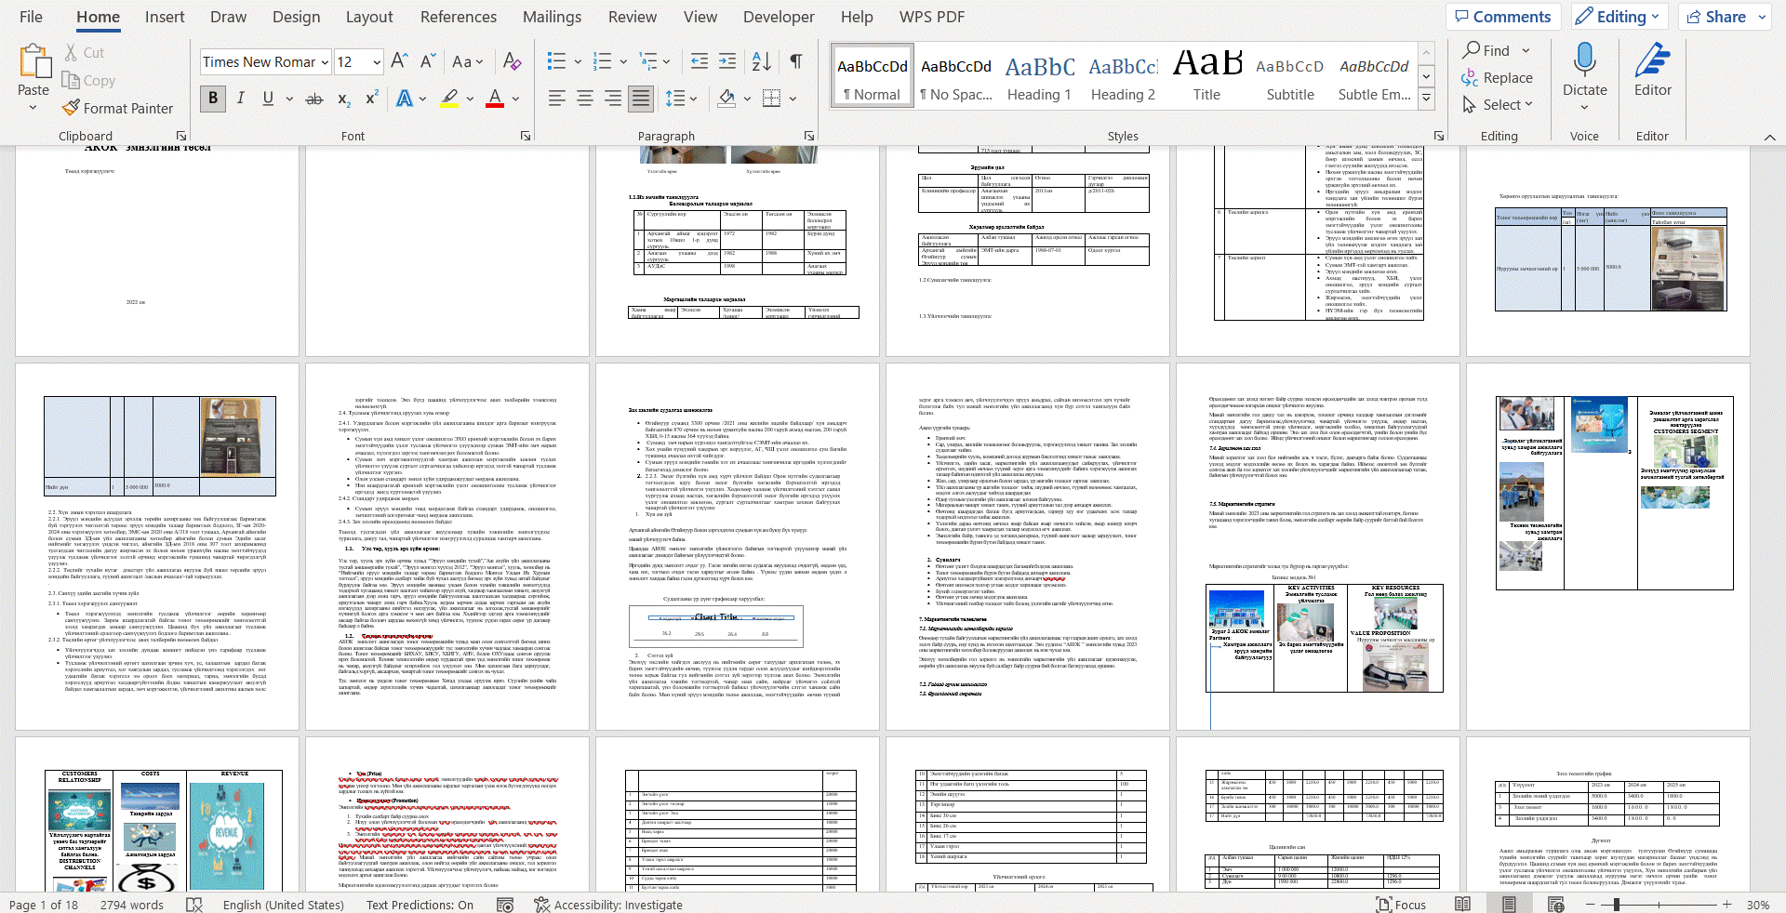Adjust the zoom slider handle
1786x913 pixels.
pos(1617,905)
